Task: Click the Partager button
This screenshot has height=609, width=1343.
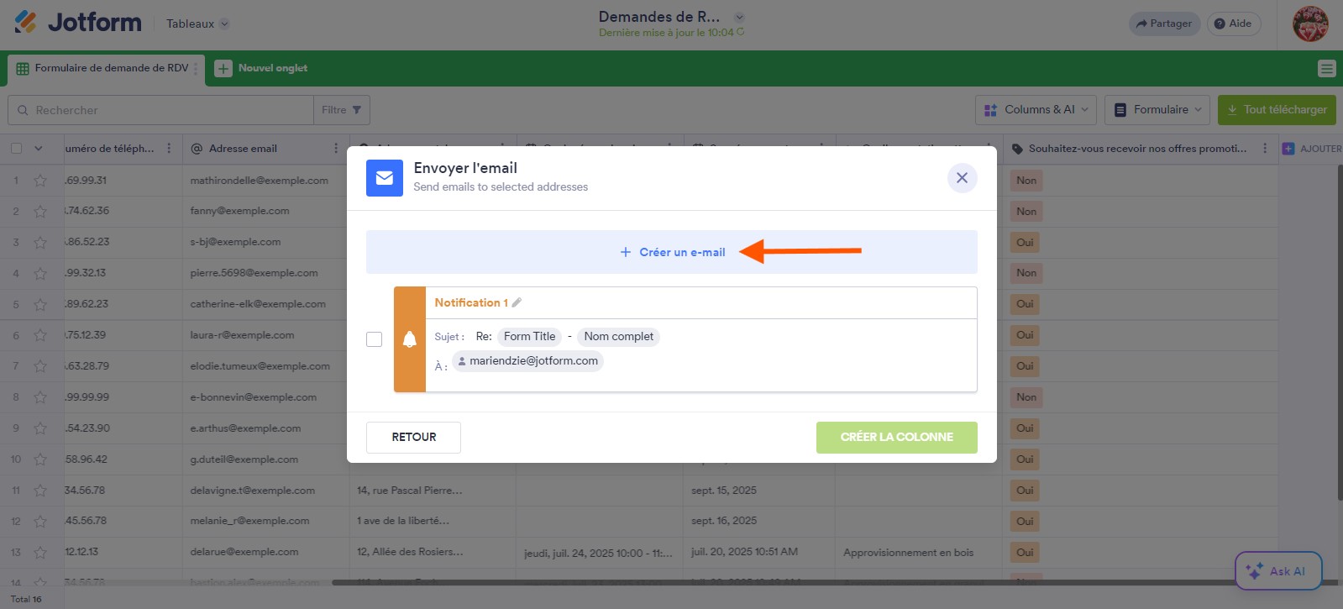Action: point(1164,24)
